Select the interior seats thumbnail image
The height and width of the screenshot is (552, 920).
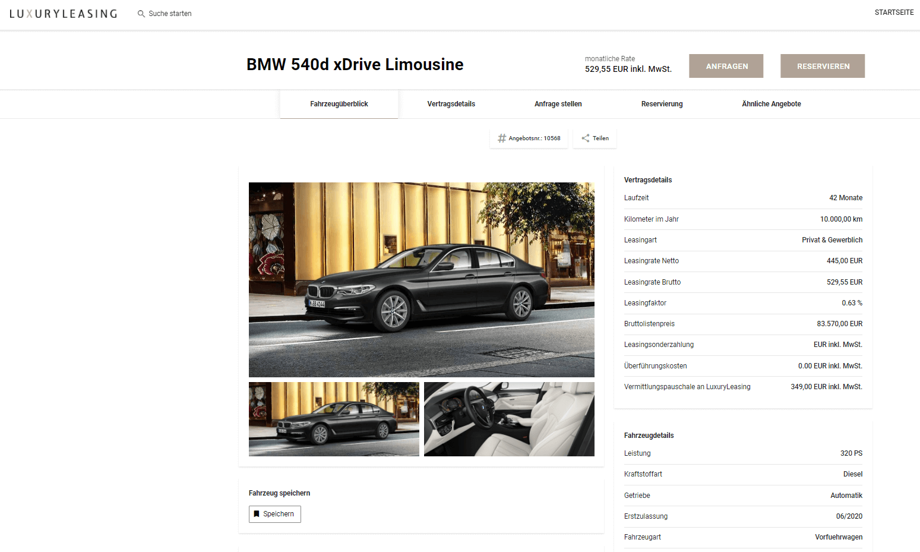[x=509, y=419]
